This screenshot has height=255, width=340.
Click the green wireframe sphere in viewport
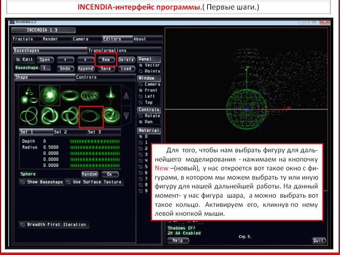pos(247,109)
